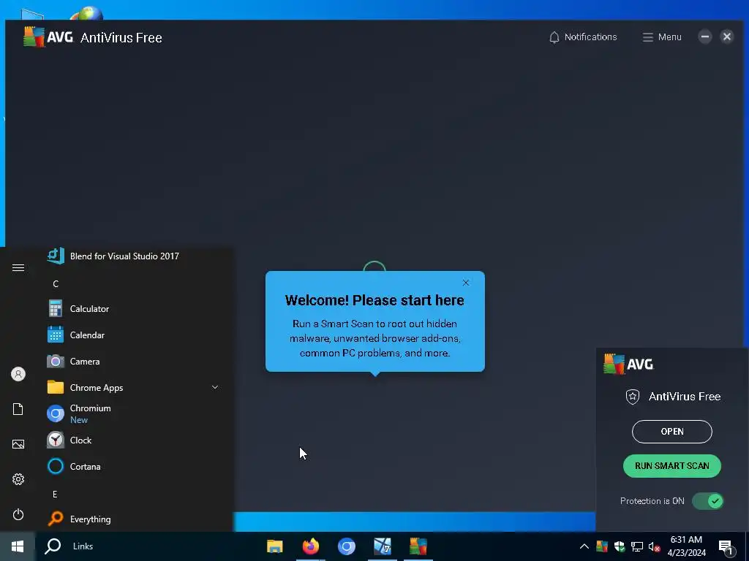Open user account icon in Start

(18, 374)
